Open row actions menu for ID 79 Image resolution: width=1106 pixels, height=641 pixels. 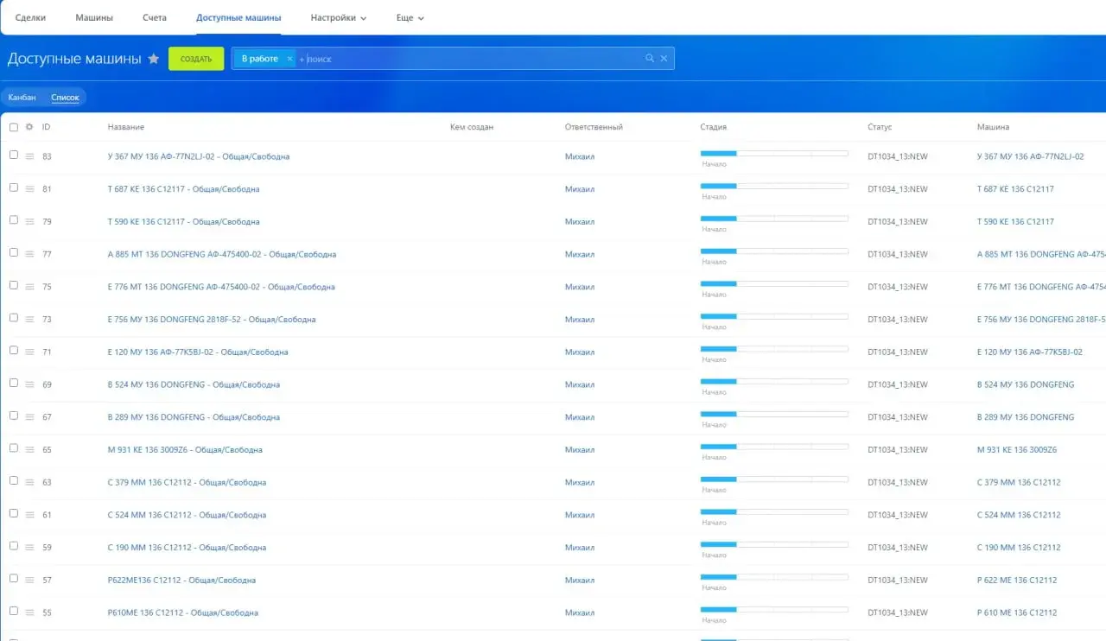tap(29, 222)
